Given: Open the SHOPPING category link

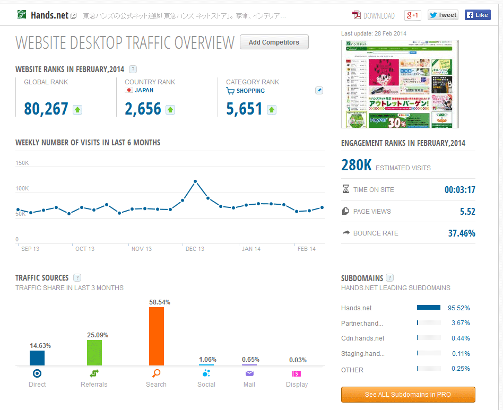Looking at the screenshot, I should tap(250, 91).
